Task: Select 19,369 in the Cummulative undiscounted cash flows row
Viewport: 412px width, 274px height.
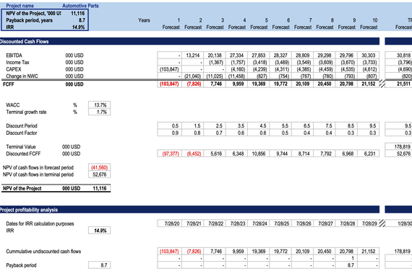Action: pyautogui.click(x=258, y=251)
